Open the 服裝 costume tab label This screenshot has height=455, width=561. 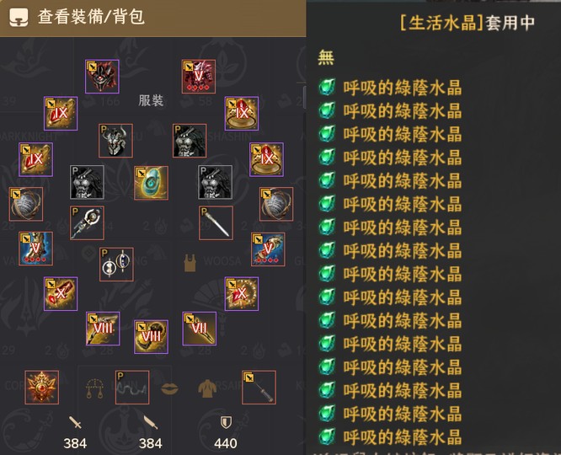tap(151, 100)
